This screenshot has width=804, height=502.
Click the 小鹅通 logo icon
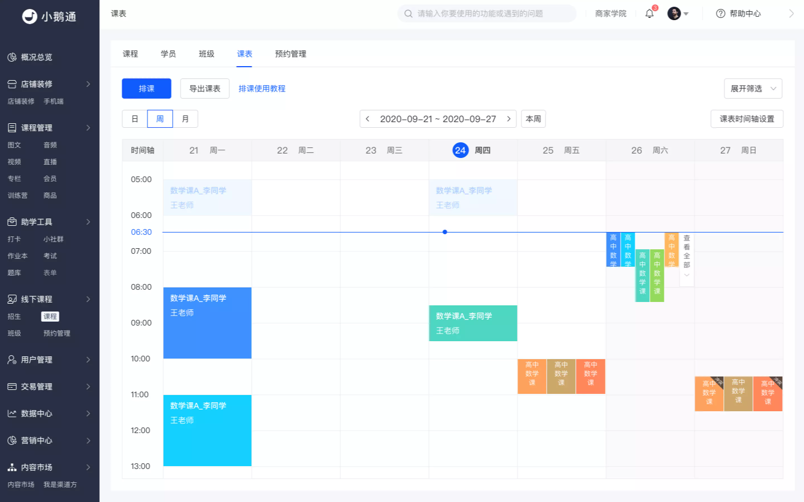click(30, 17)
